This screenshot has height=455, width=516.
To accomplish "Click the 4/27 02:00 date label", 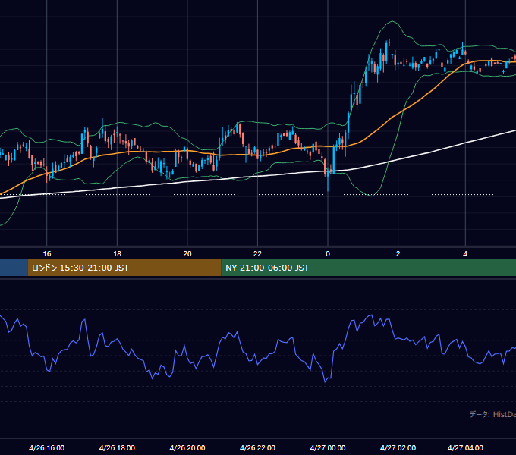I will point(398,447).
